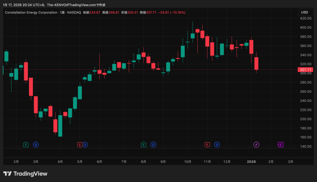This screenshot has width=317, height=182.
Task: Click the dividend marker right of 5月
Action: pyautogui.click(x=85, y=144)
